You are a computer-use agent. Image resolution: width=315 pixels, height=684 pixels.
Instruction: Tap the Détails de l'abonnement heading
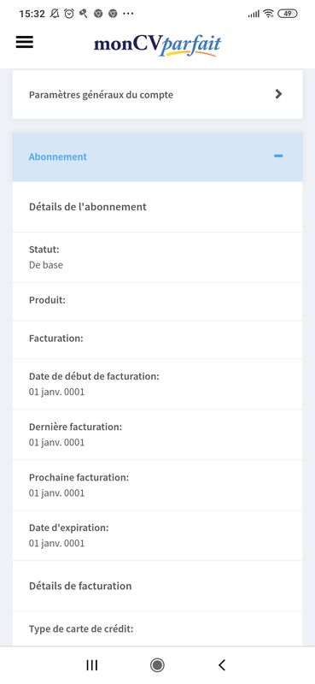88,207
